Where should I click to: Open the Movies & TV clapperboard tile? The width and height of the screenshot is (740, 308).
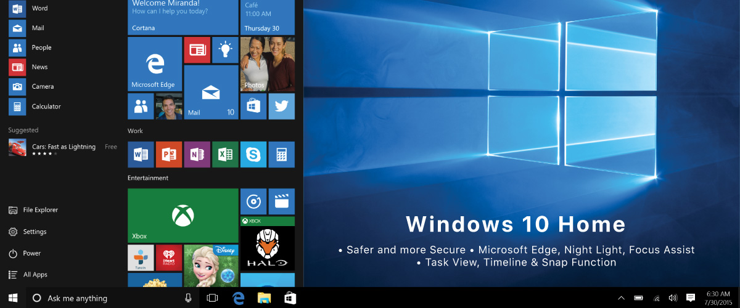click(282, 201)
